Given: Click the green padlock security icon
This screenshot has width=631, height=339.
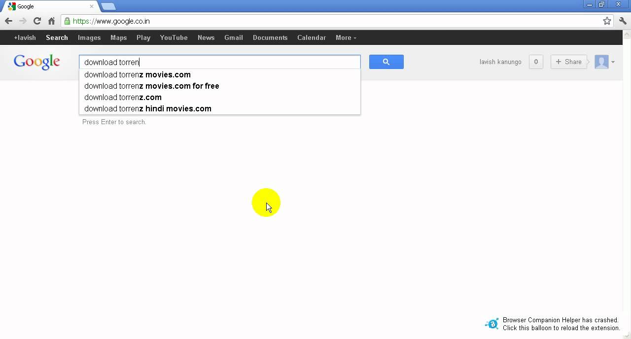Looking at the screenshot, I should [67, 21].
